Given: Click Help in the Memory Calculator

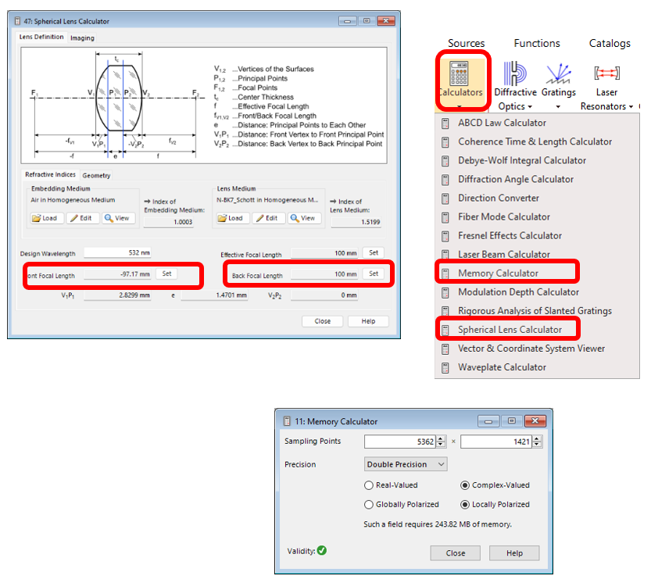Looking at the screenshot, I should click(514, 553).
